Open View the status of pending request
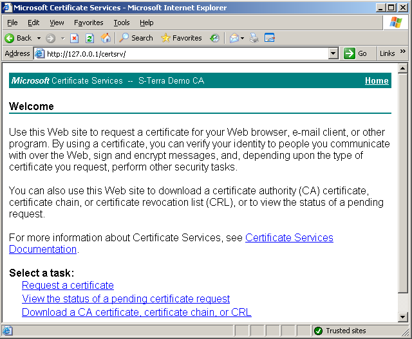The width and height of the screenshot is (412, 339). (x=126, y=299)
